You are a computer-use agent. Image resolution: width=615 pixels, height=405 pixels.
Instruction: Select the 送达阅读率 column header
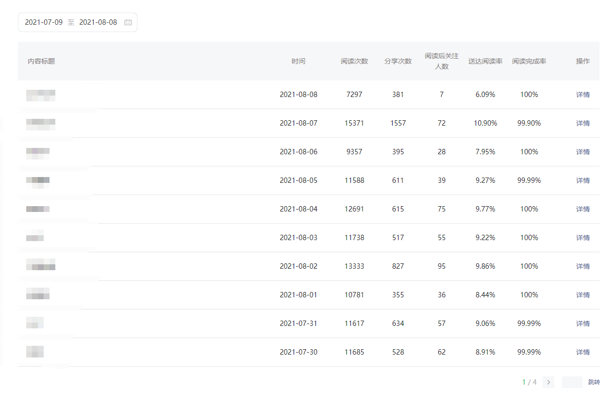point(485,61)
